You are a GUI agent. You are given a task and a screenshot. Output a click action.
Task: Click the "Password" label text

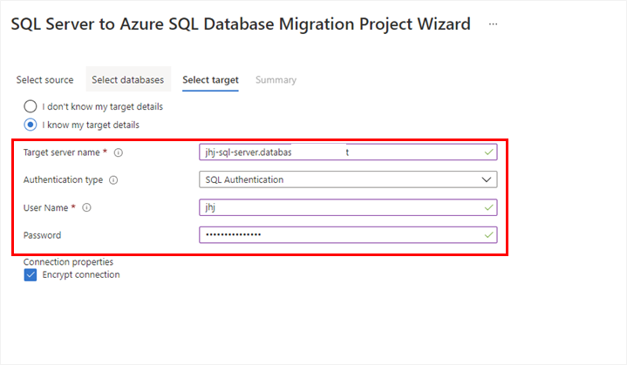tap(43, 235)
